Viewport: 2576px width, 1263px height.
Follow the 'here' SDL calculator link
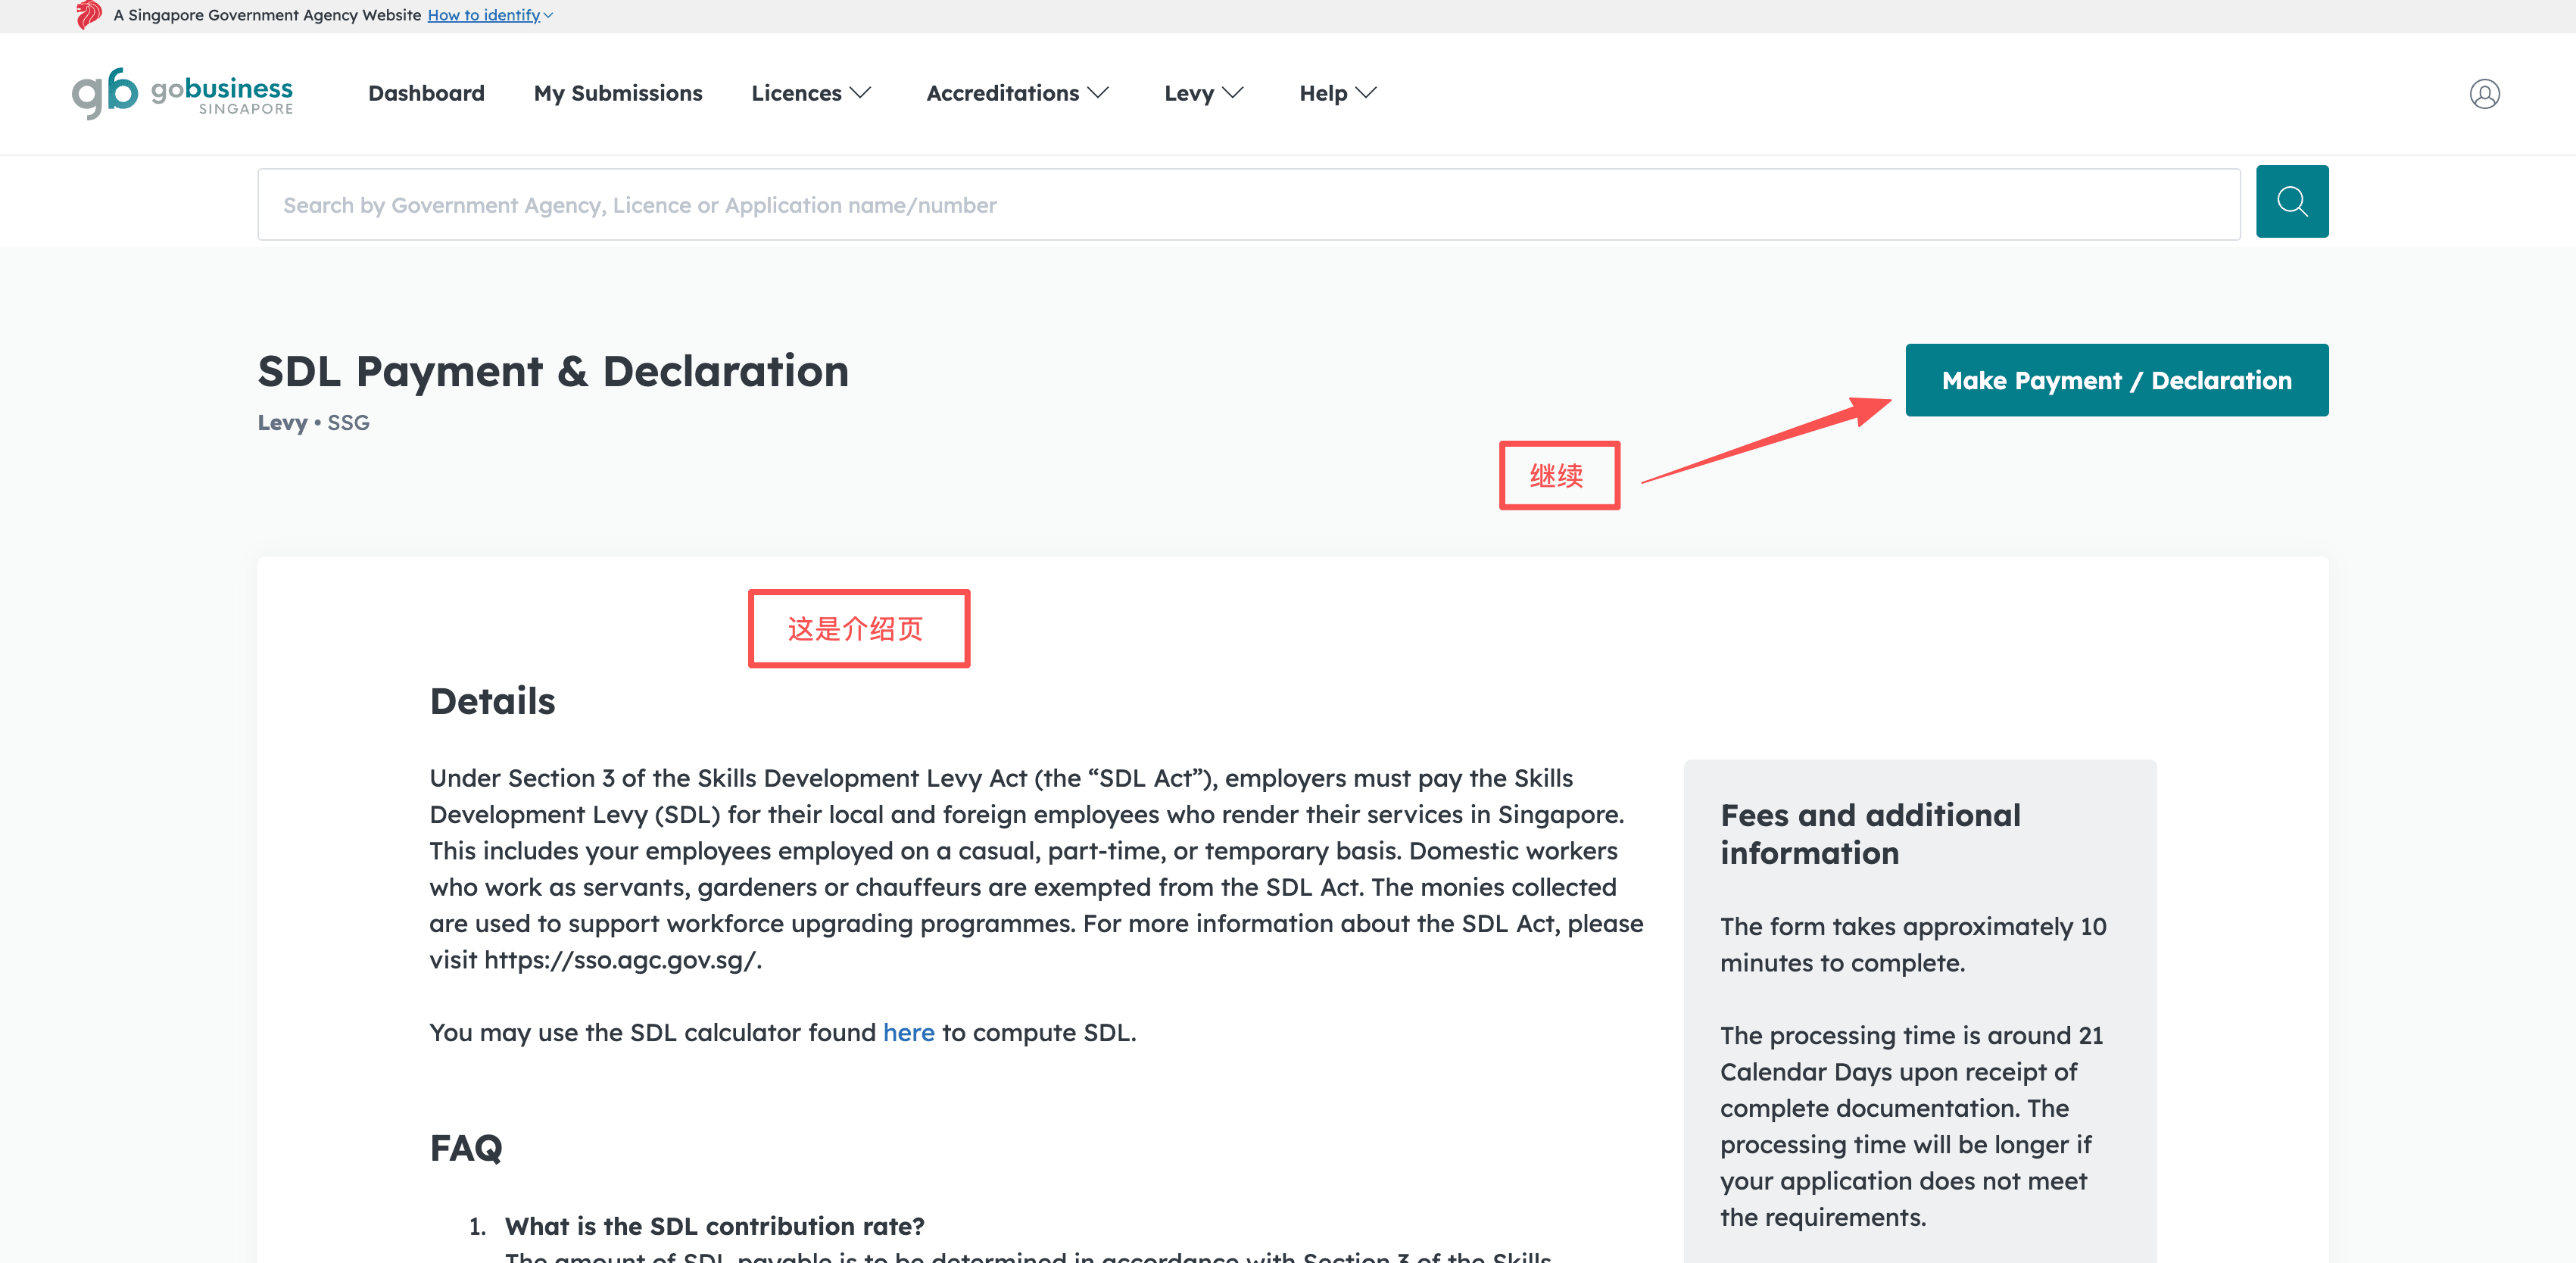(x=908, y=1032)
